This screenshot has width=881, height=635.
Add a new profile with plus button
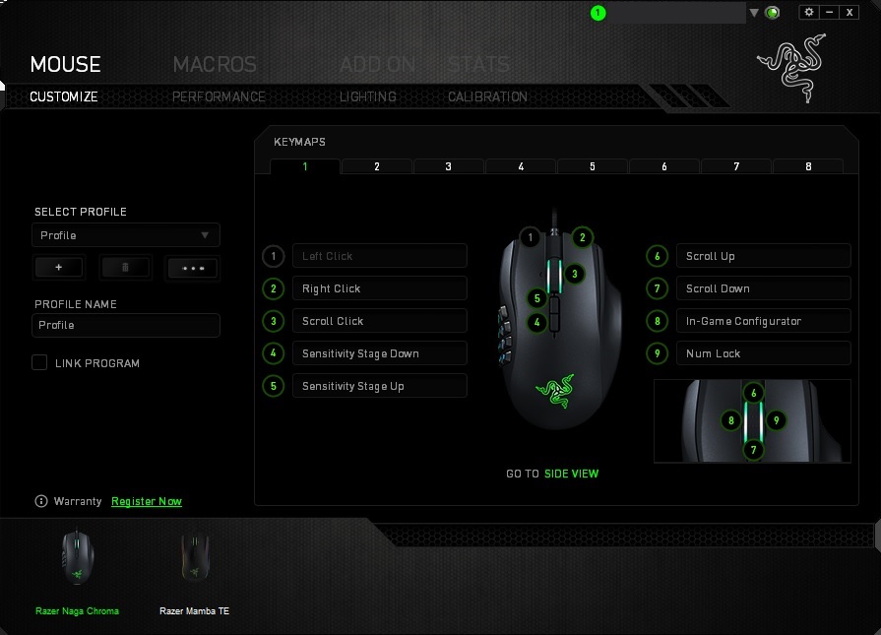point(59,268)
